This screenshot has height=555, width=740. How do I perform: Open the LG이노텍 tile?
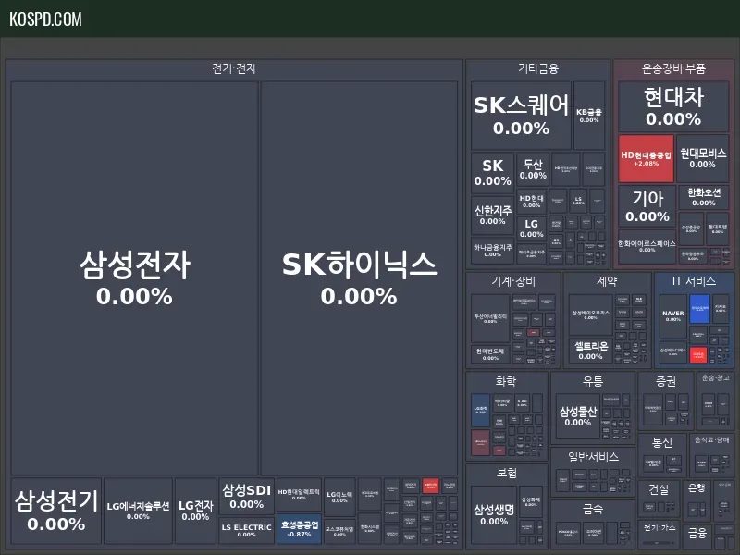(339, 497)
